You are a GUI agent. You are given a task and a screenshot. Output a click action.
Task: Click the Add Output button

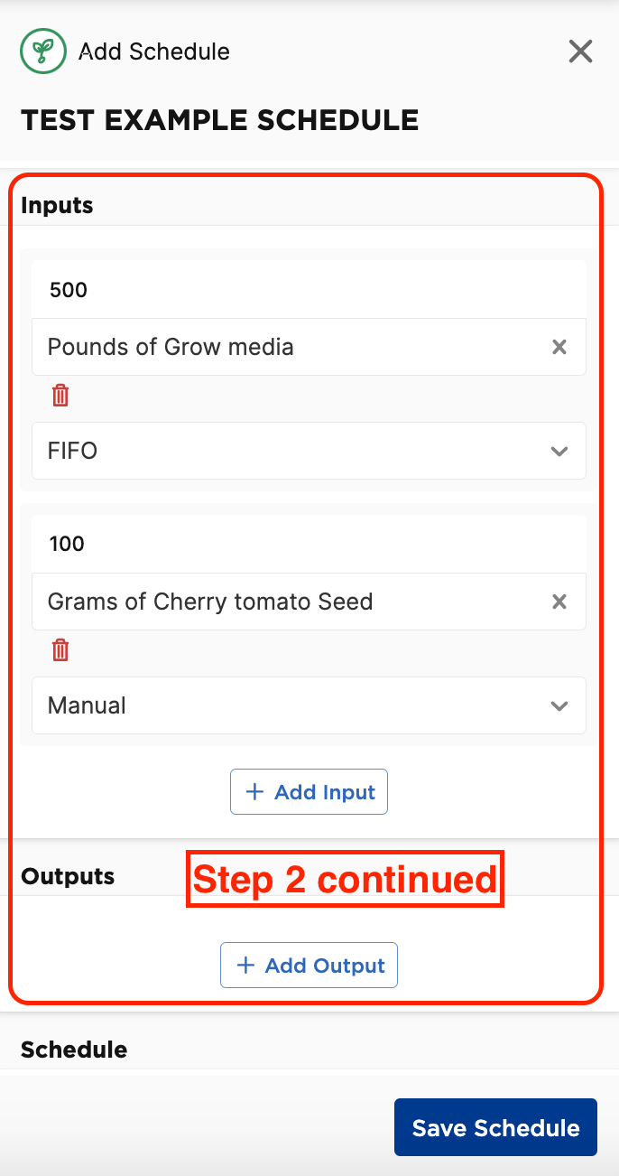[309, 966]
